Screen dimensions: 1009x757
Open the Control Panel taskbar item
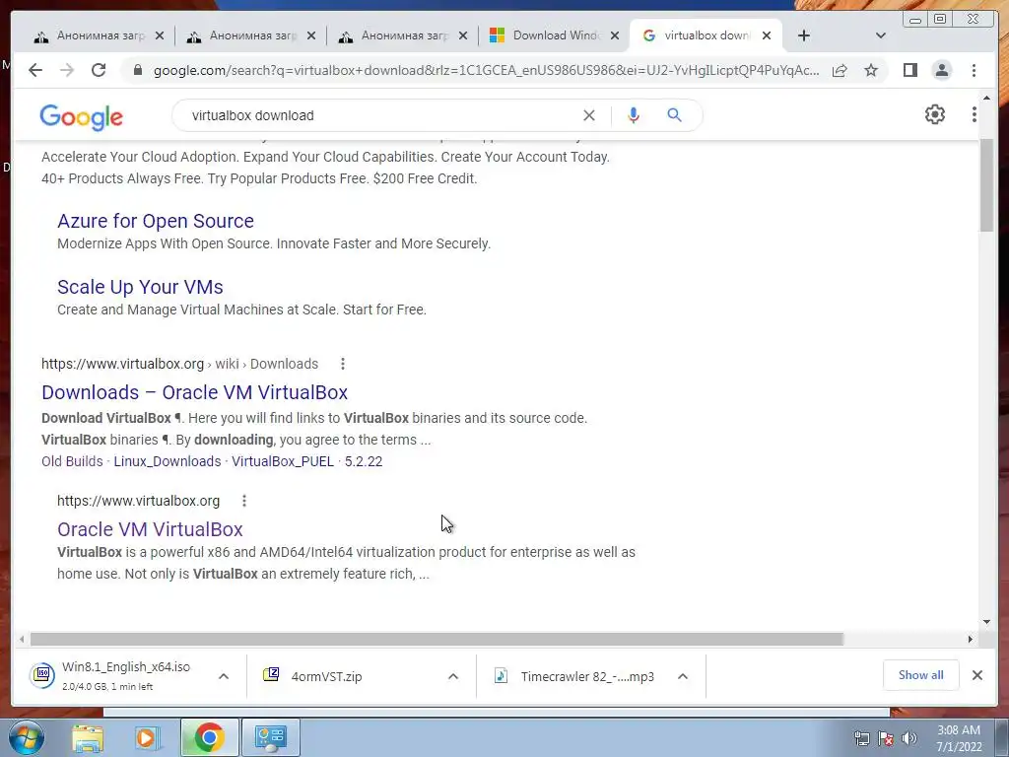(x=270, y=737)
